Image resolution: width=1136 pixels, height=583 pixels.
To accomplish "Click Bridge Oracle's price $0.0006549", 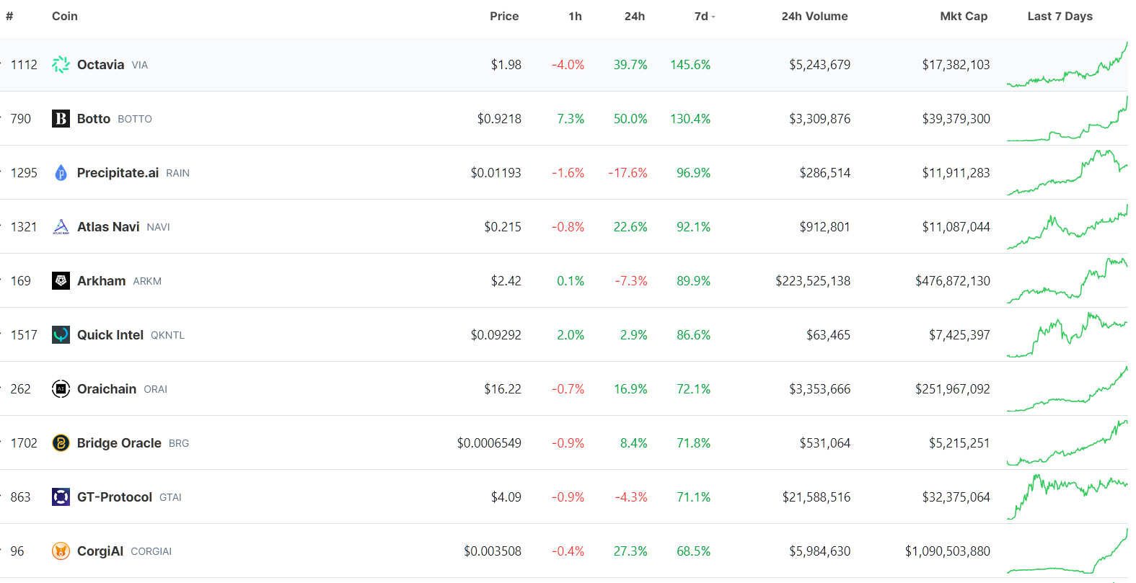I will click(x=489, y=443).
